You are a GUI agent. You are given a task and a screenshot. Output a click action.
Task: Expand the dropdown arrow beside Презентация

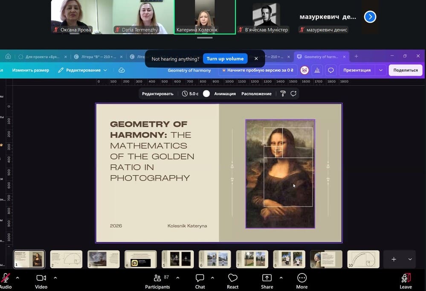(x=381, y=70)
